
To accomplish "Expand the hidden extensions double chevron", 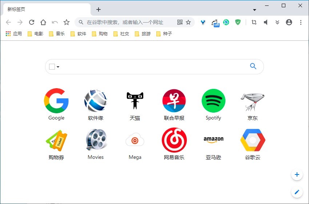I will [277, 22].
